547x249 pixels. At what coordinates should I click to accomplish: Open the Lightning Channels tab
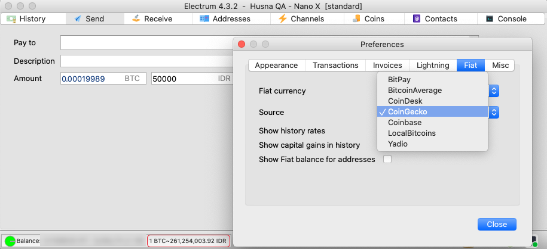pos(307,19)
